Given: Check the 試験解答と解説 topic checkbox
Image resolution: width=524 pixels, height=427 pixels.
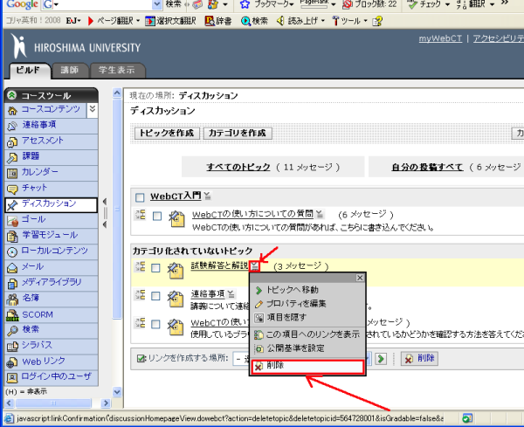Looking at the screenshot, I should 155,268.
